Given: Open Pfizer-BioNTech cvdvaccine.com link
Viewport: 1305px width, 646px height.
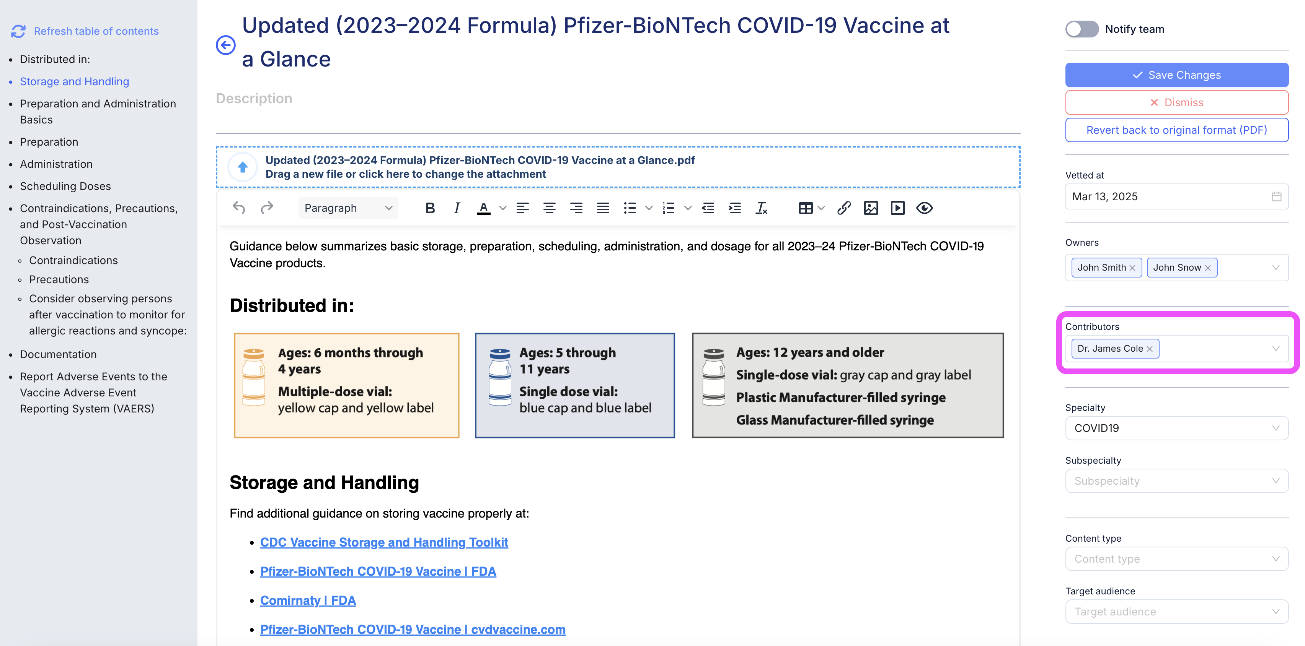Looking at the screenshot, I should click(413, 630).
